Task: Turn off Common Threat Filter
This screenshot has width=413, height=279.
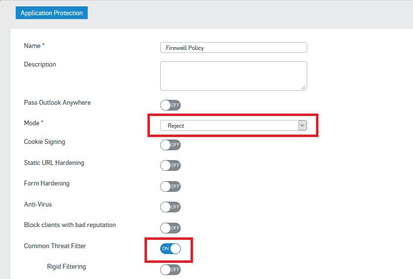Action: [x=170, y=249]
